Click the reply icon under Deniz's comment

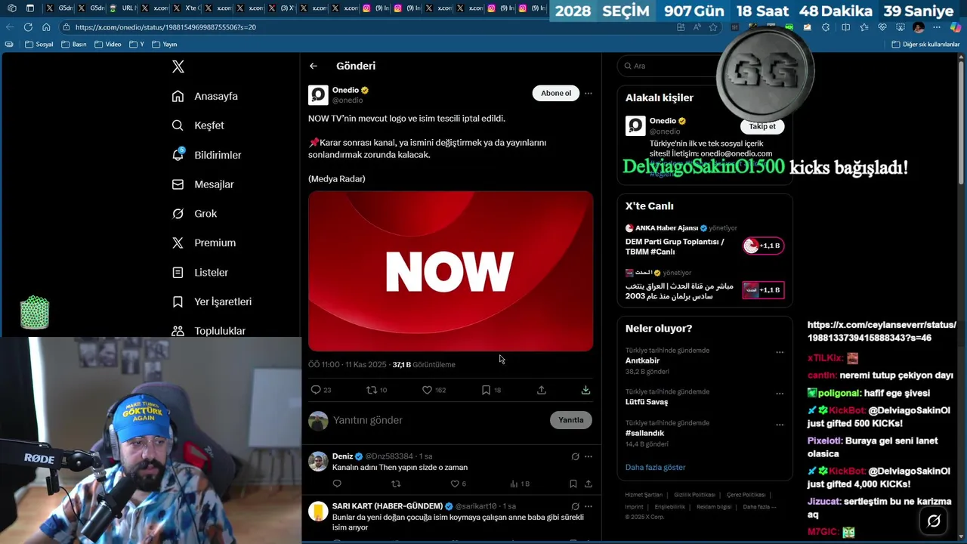point(337,484)
